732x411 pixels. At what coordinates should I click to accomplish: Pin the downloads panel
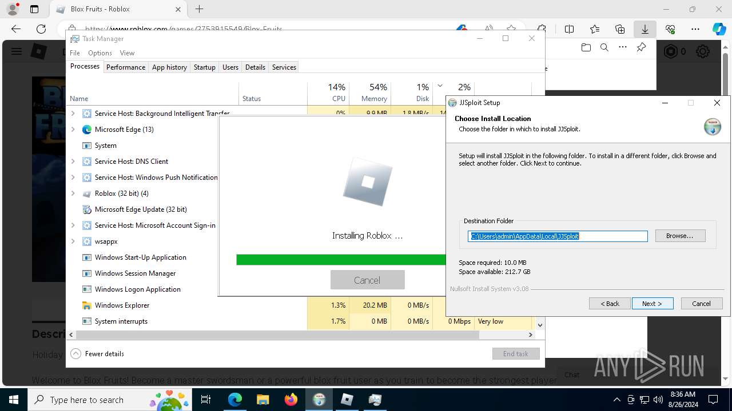point(642,47)
